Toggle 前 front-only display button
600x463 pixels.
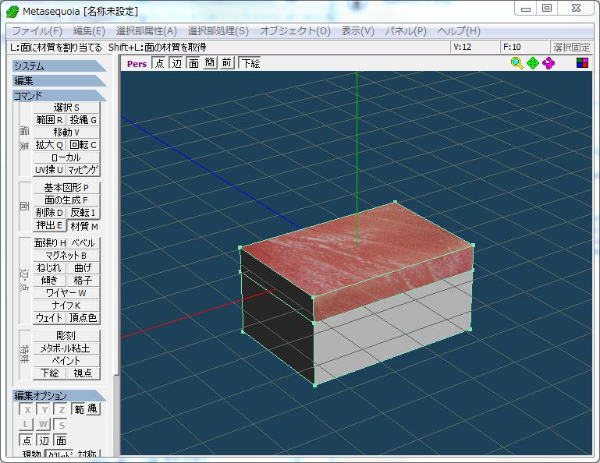coord(226,62)
